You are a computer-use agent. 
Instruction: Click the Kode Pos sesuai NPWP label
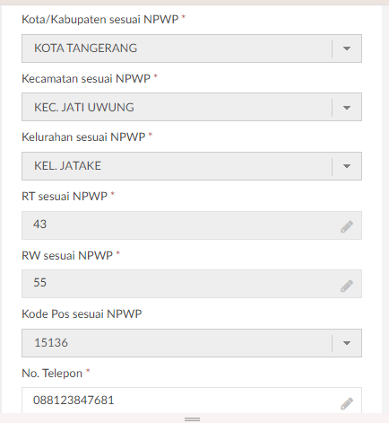point(82,314)
